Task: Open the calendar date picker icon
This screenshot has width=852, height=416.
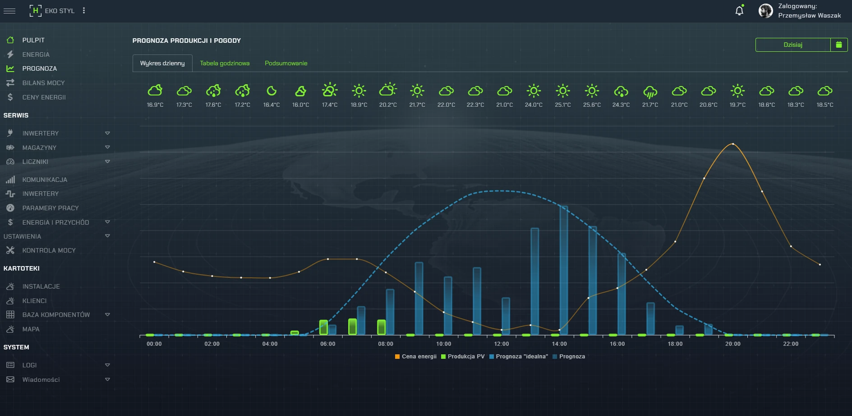Action: point(839,45)
